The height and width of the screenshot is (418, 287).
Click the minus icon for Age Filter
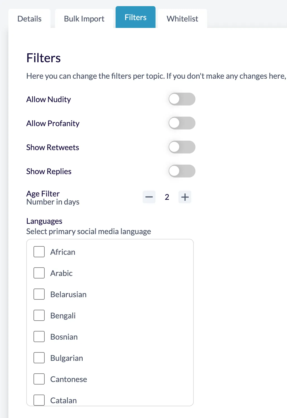pyautogui.click(x=149, y=197)
